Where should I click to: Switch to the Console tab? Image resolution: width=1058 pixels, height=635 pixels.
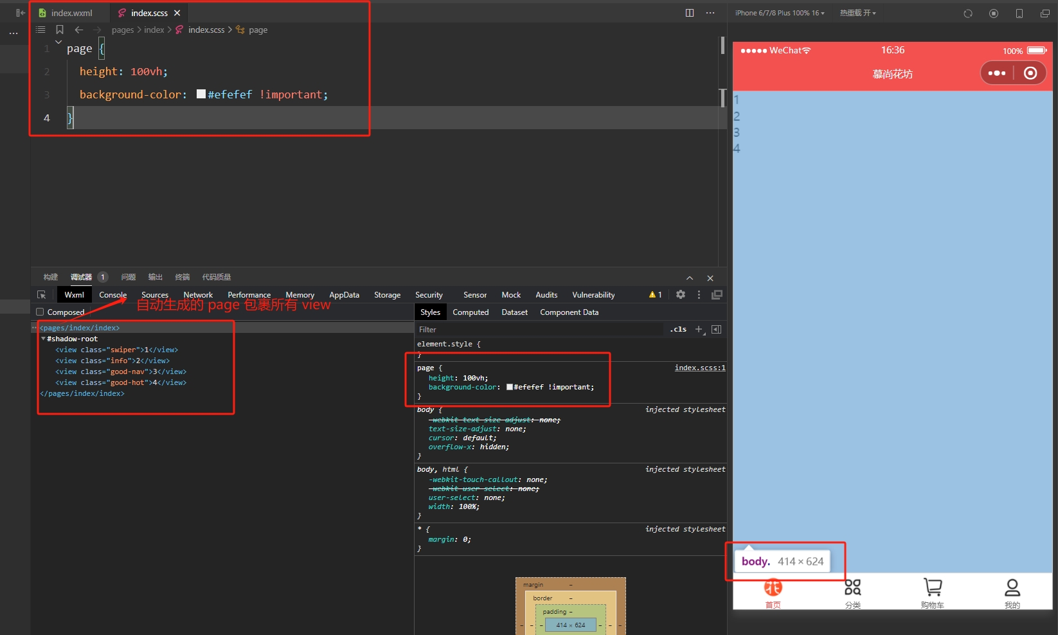click(x=112, y=295)
